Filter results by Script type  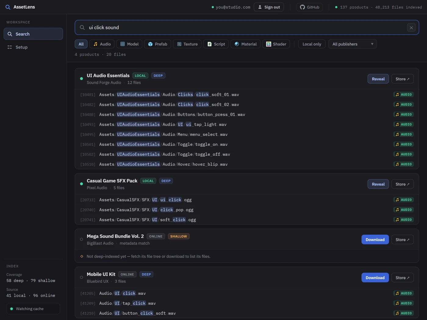pos(216,44)
